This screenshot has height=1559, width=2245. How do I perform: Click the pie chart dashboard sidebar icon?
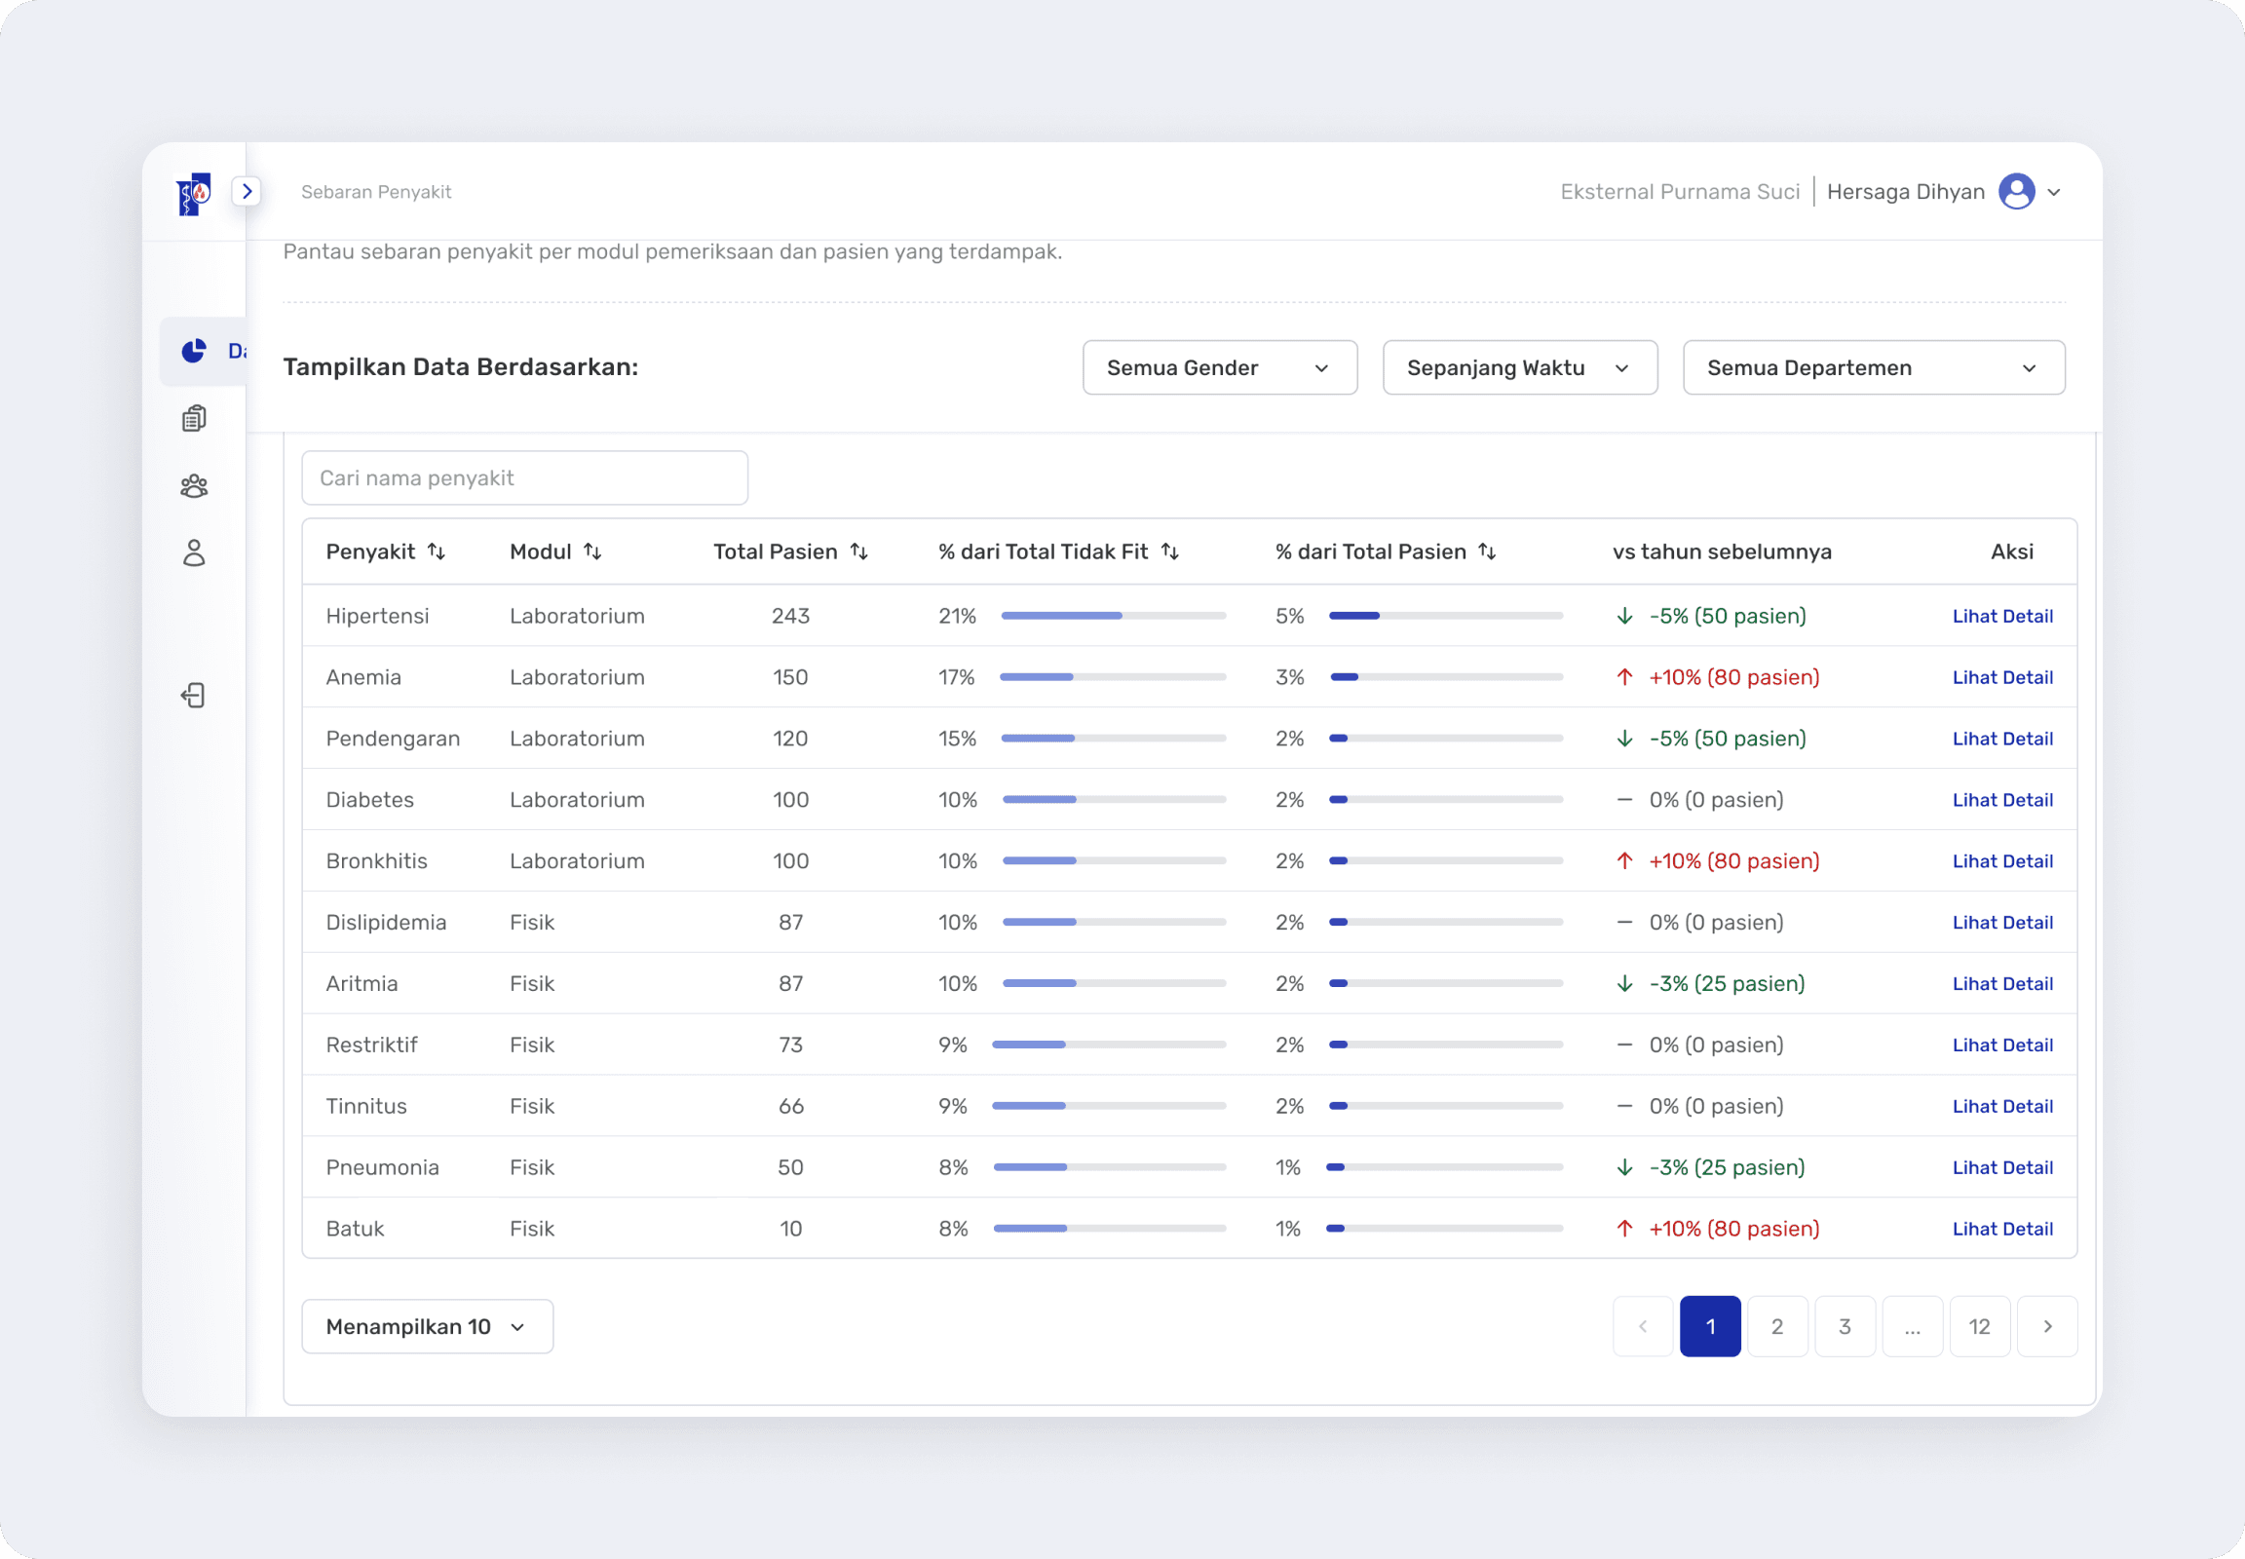coord(195,351)
